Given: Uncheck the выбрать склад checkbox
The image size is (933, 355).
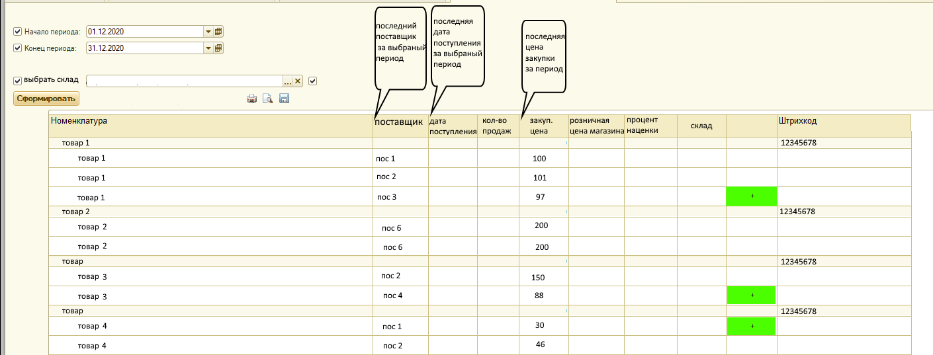Looking at the screenshot, I should pos(18,81).
